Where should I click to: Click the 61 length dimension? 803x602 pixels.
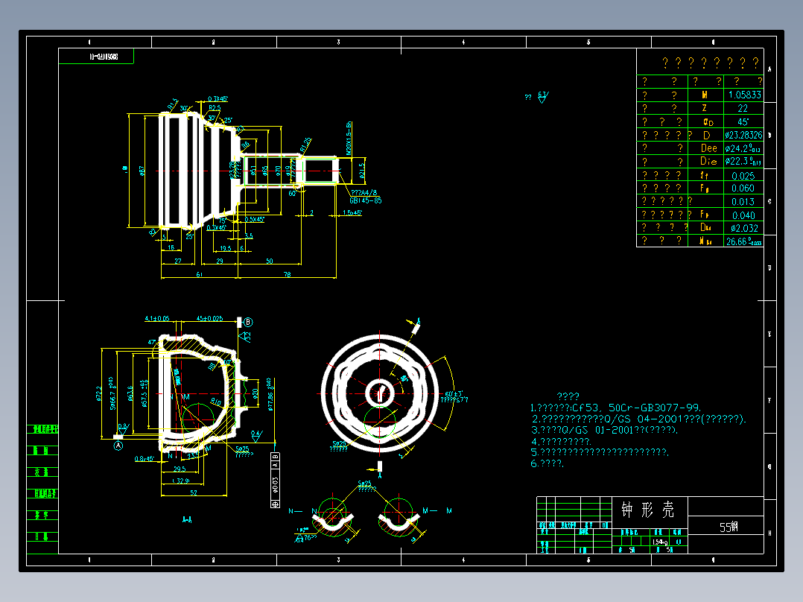pyautogui.click(x=199, y=275)
